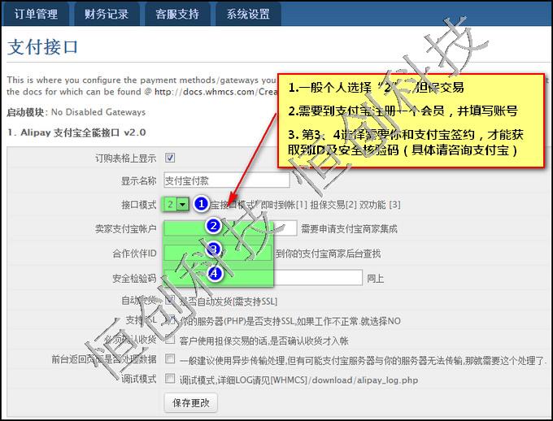Enable 调试模式 checkbox
This screenshot has width=553, height=421.
pos(170,379)
